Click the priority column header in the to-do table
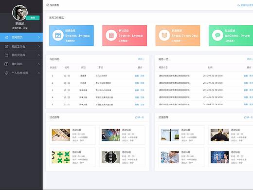Viewport: 253px width, 190px height. [x=53, y=67]
